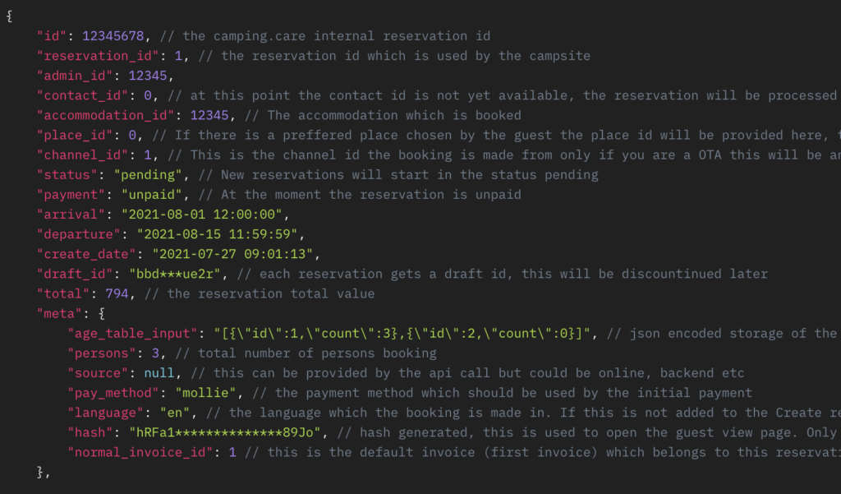Click the null value for source

[x=159, y=373]
